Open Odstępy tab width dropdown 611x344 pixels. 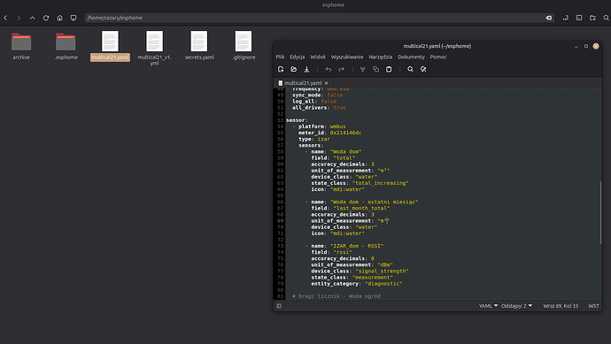click(x=517, y=306)
